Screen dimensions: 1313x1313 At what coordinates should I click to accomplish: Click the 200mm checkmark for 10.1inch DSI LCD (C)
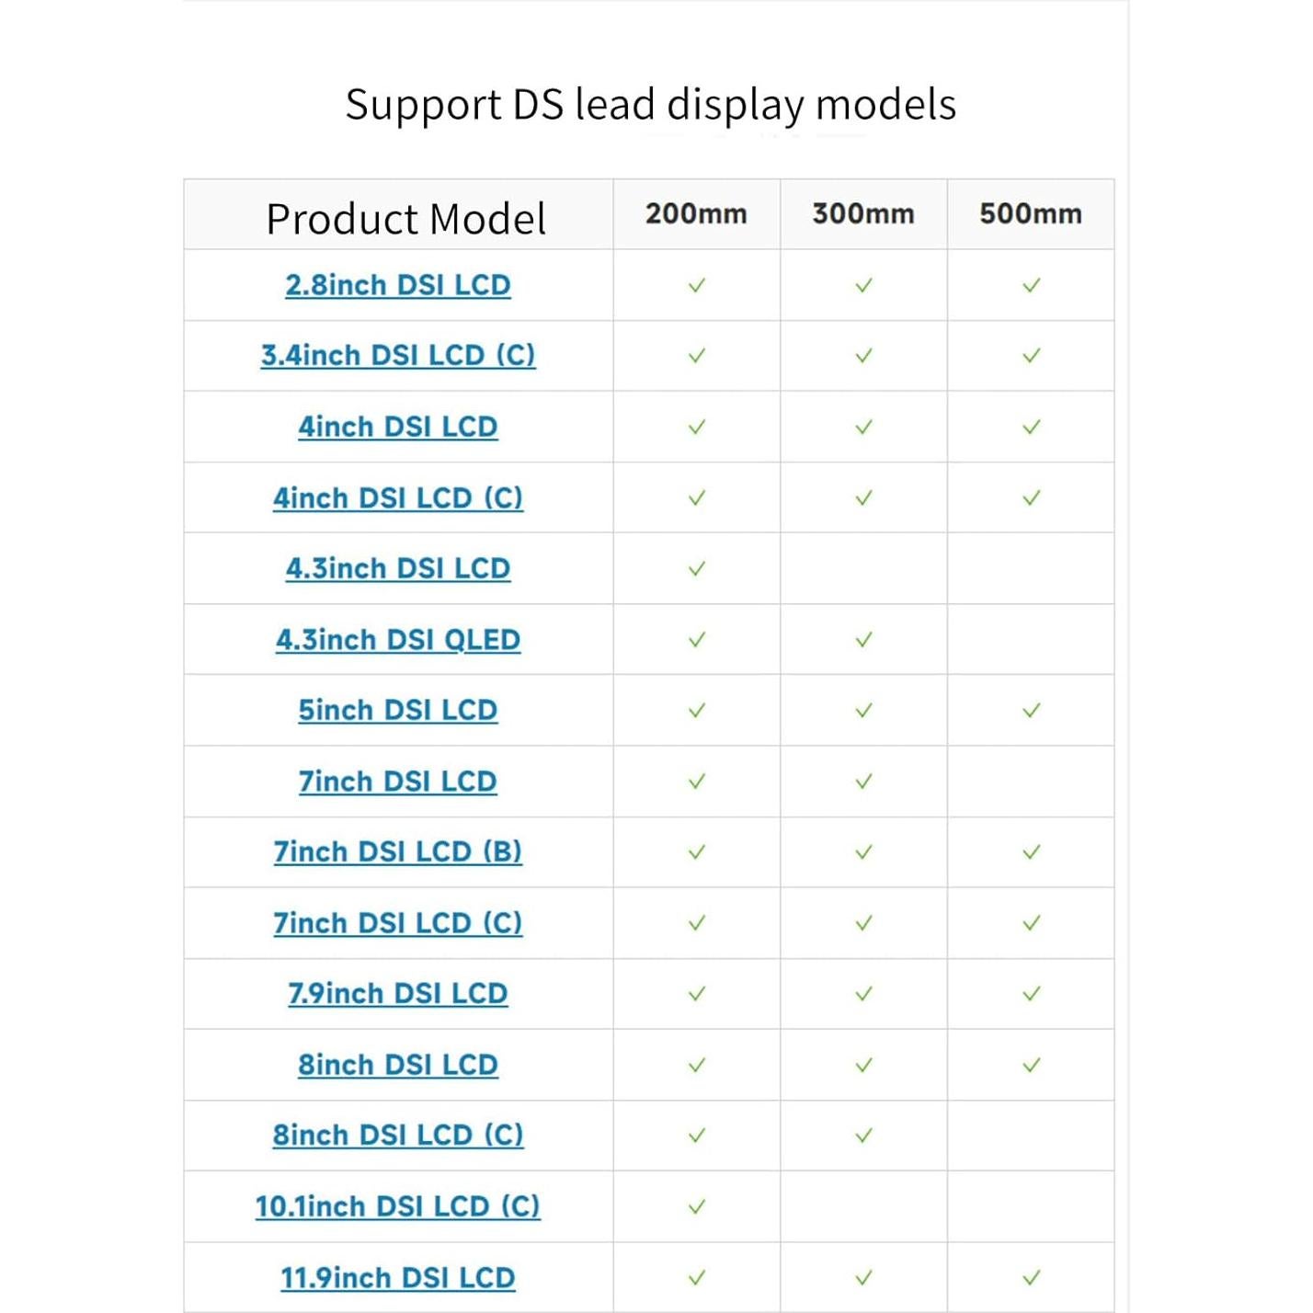[697, 1206]
